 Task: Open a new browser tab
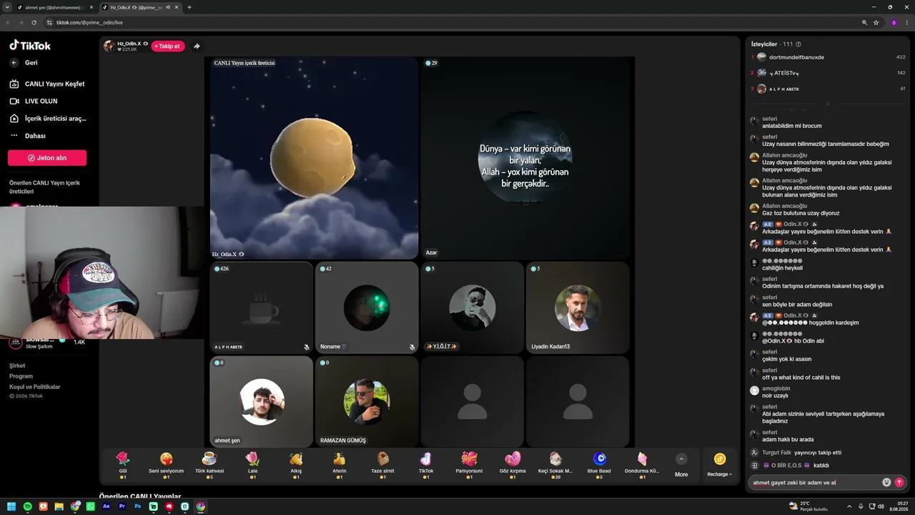[x=189, y=7]
